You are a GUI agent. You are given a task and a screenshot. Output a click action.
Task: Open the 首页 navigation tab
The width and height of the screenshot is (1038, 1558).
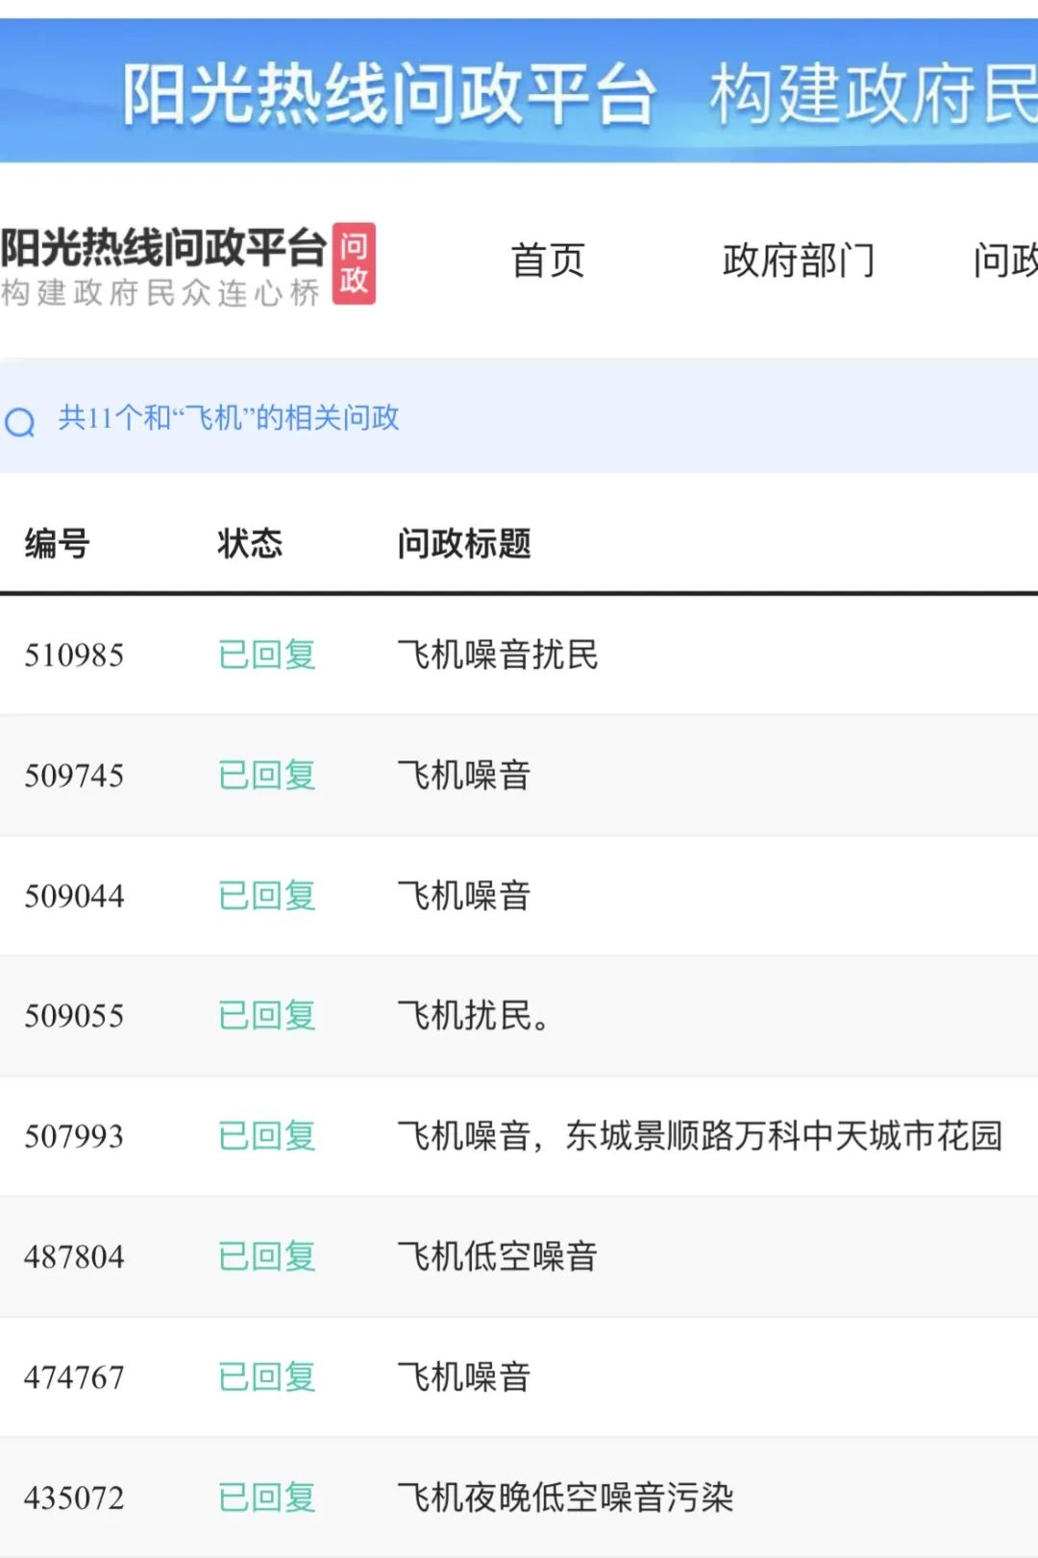click(548, 260)
